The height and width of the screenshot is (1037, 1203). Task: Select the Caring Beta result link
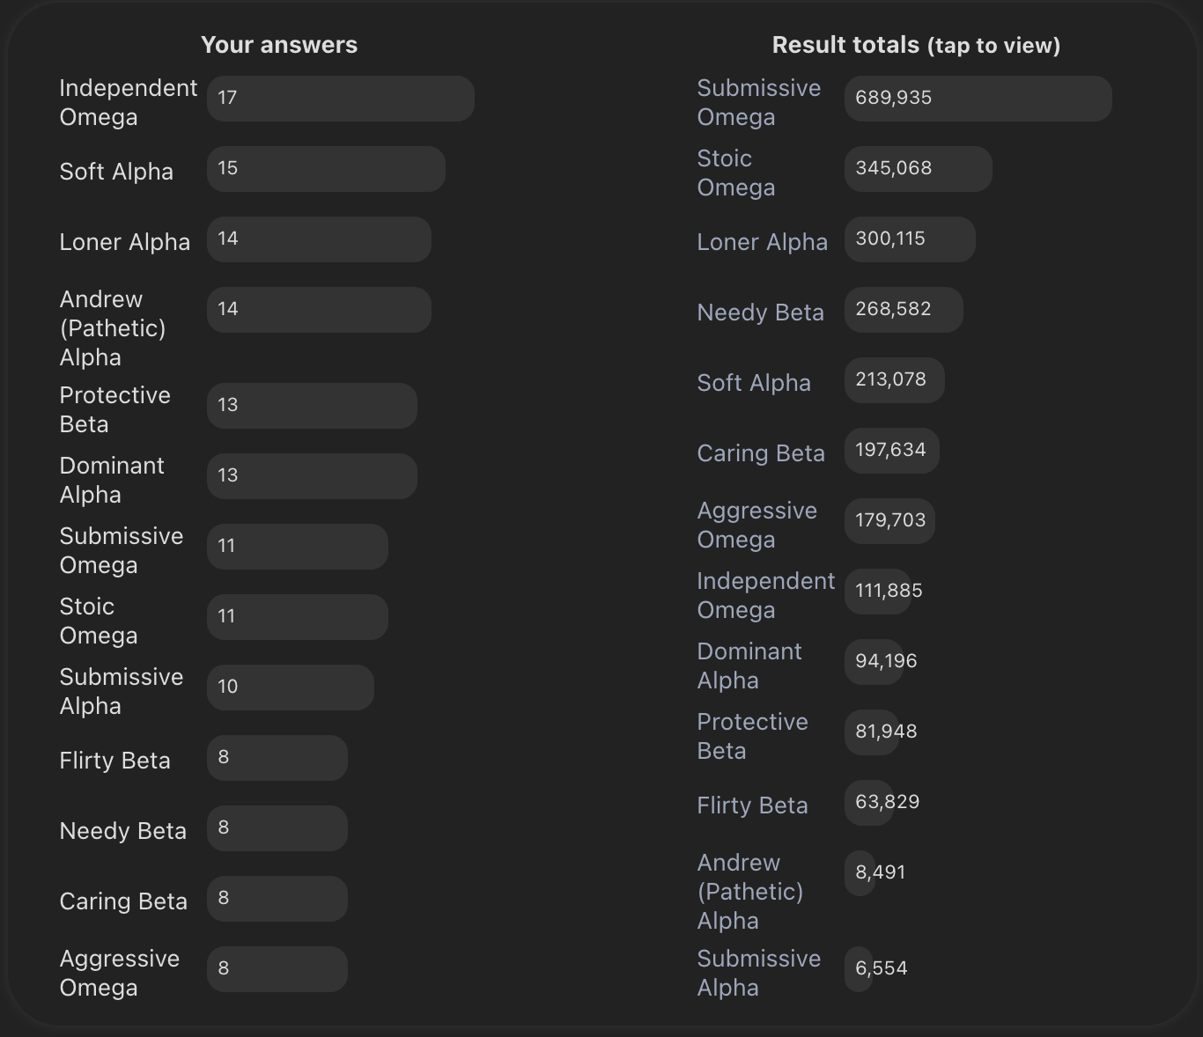tap(761, 453)
